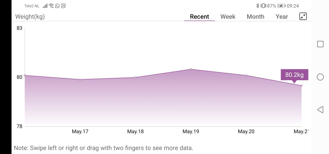Image resolution: width=329 pixels, height=154 pixels.
Task: Switch to the Month tab
Action: (255, 16)
